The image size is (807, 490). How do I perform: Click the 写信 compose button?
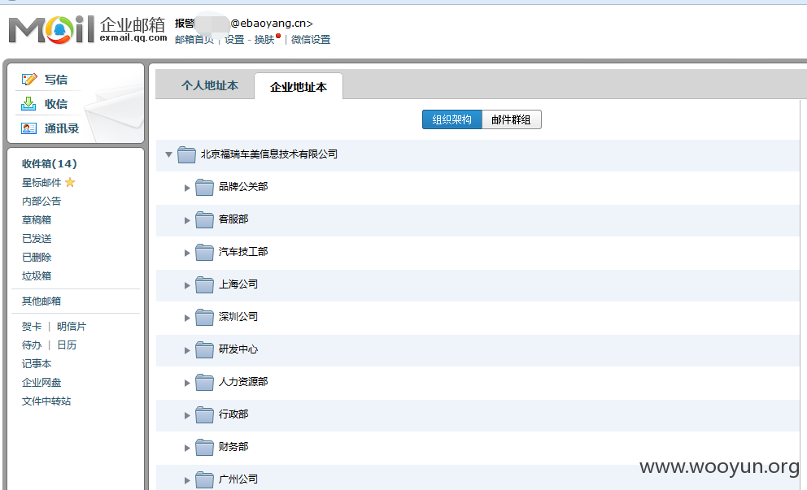pos(56,79)
